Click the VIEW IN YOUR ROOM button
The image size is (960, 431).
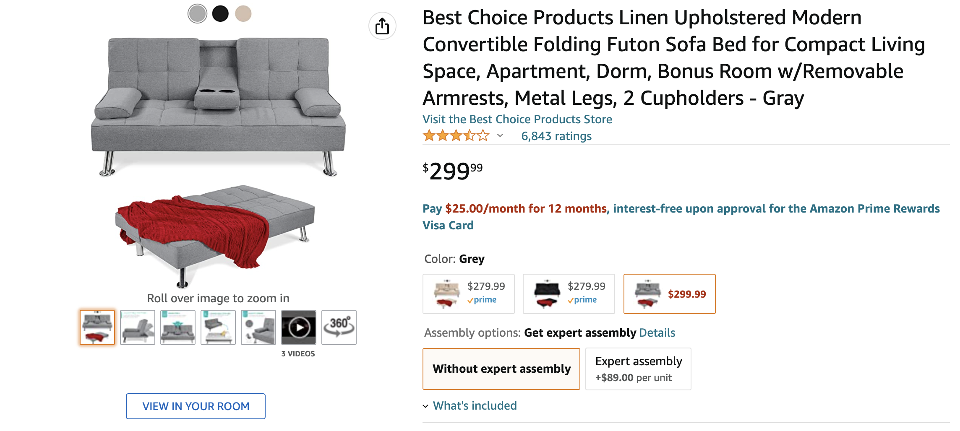pyautogui.click(x=196, y=406)
